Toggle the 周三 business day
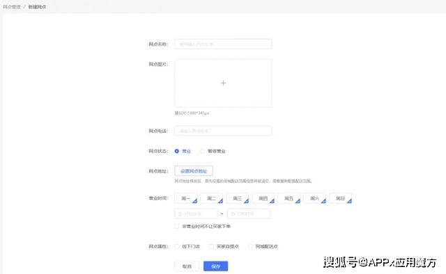446x274 pixels. 238,198
